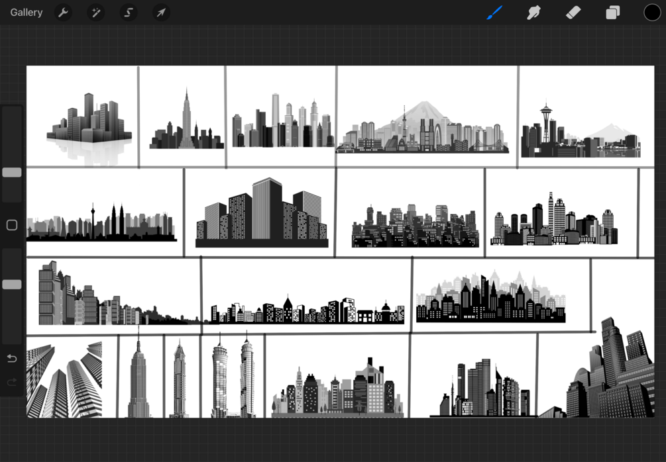Select the Selection tool
This screenshot has height=462, width=666.
129,12
